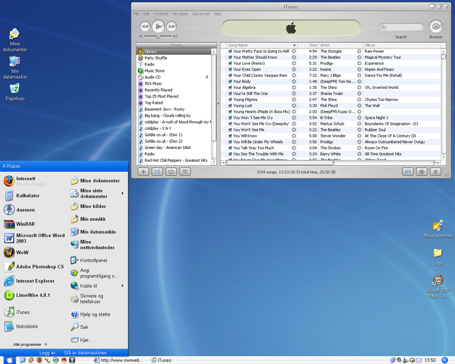Click the Apple logo start button in taskbar
This screenshot has width=455, height=364.
point(10,360)
